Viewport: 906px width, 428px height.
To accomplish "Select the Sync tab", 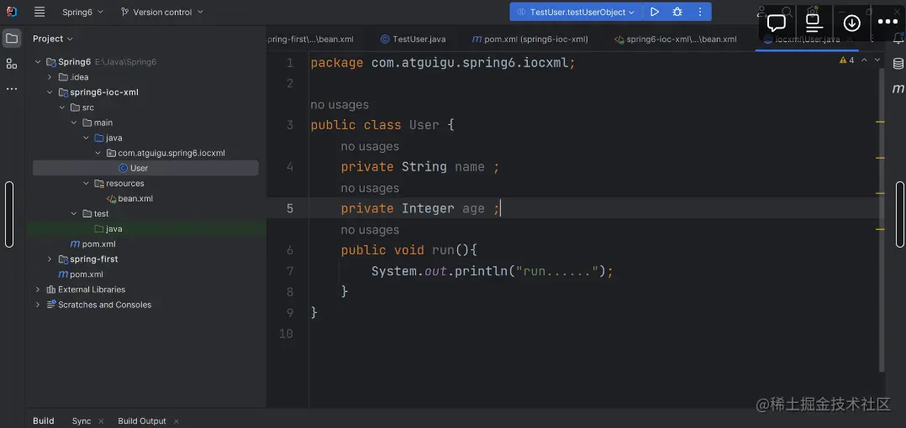I will click(x=82, y=421).
